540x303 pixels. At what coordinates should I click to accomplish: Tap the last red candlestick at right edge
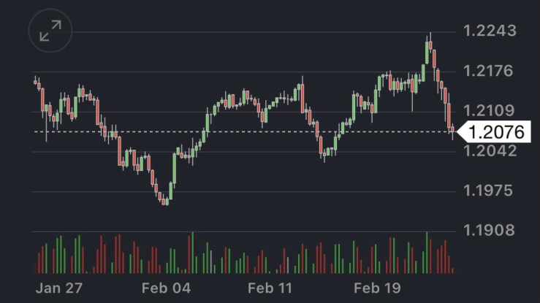452,131
